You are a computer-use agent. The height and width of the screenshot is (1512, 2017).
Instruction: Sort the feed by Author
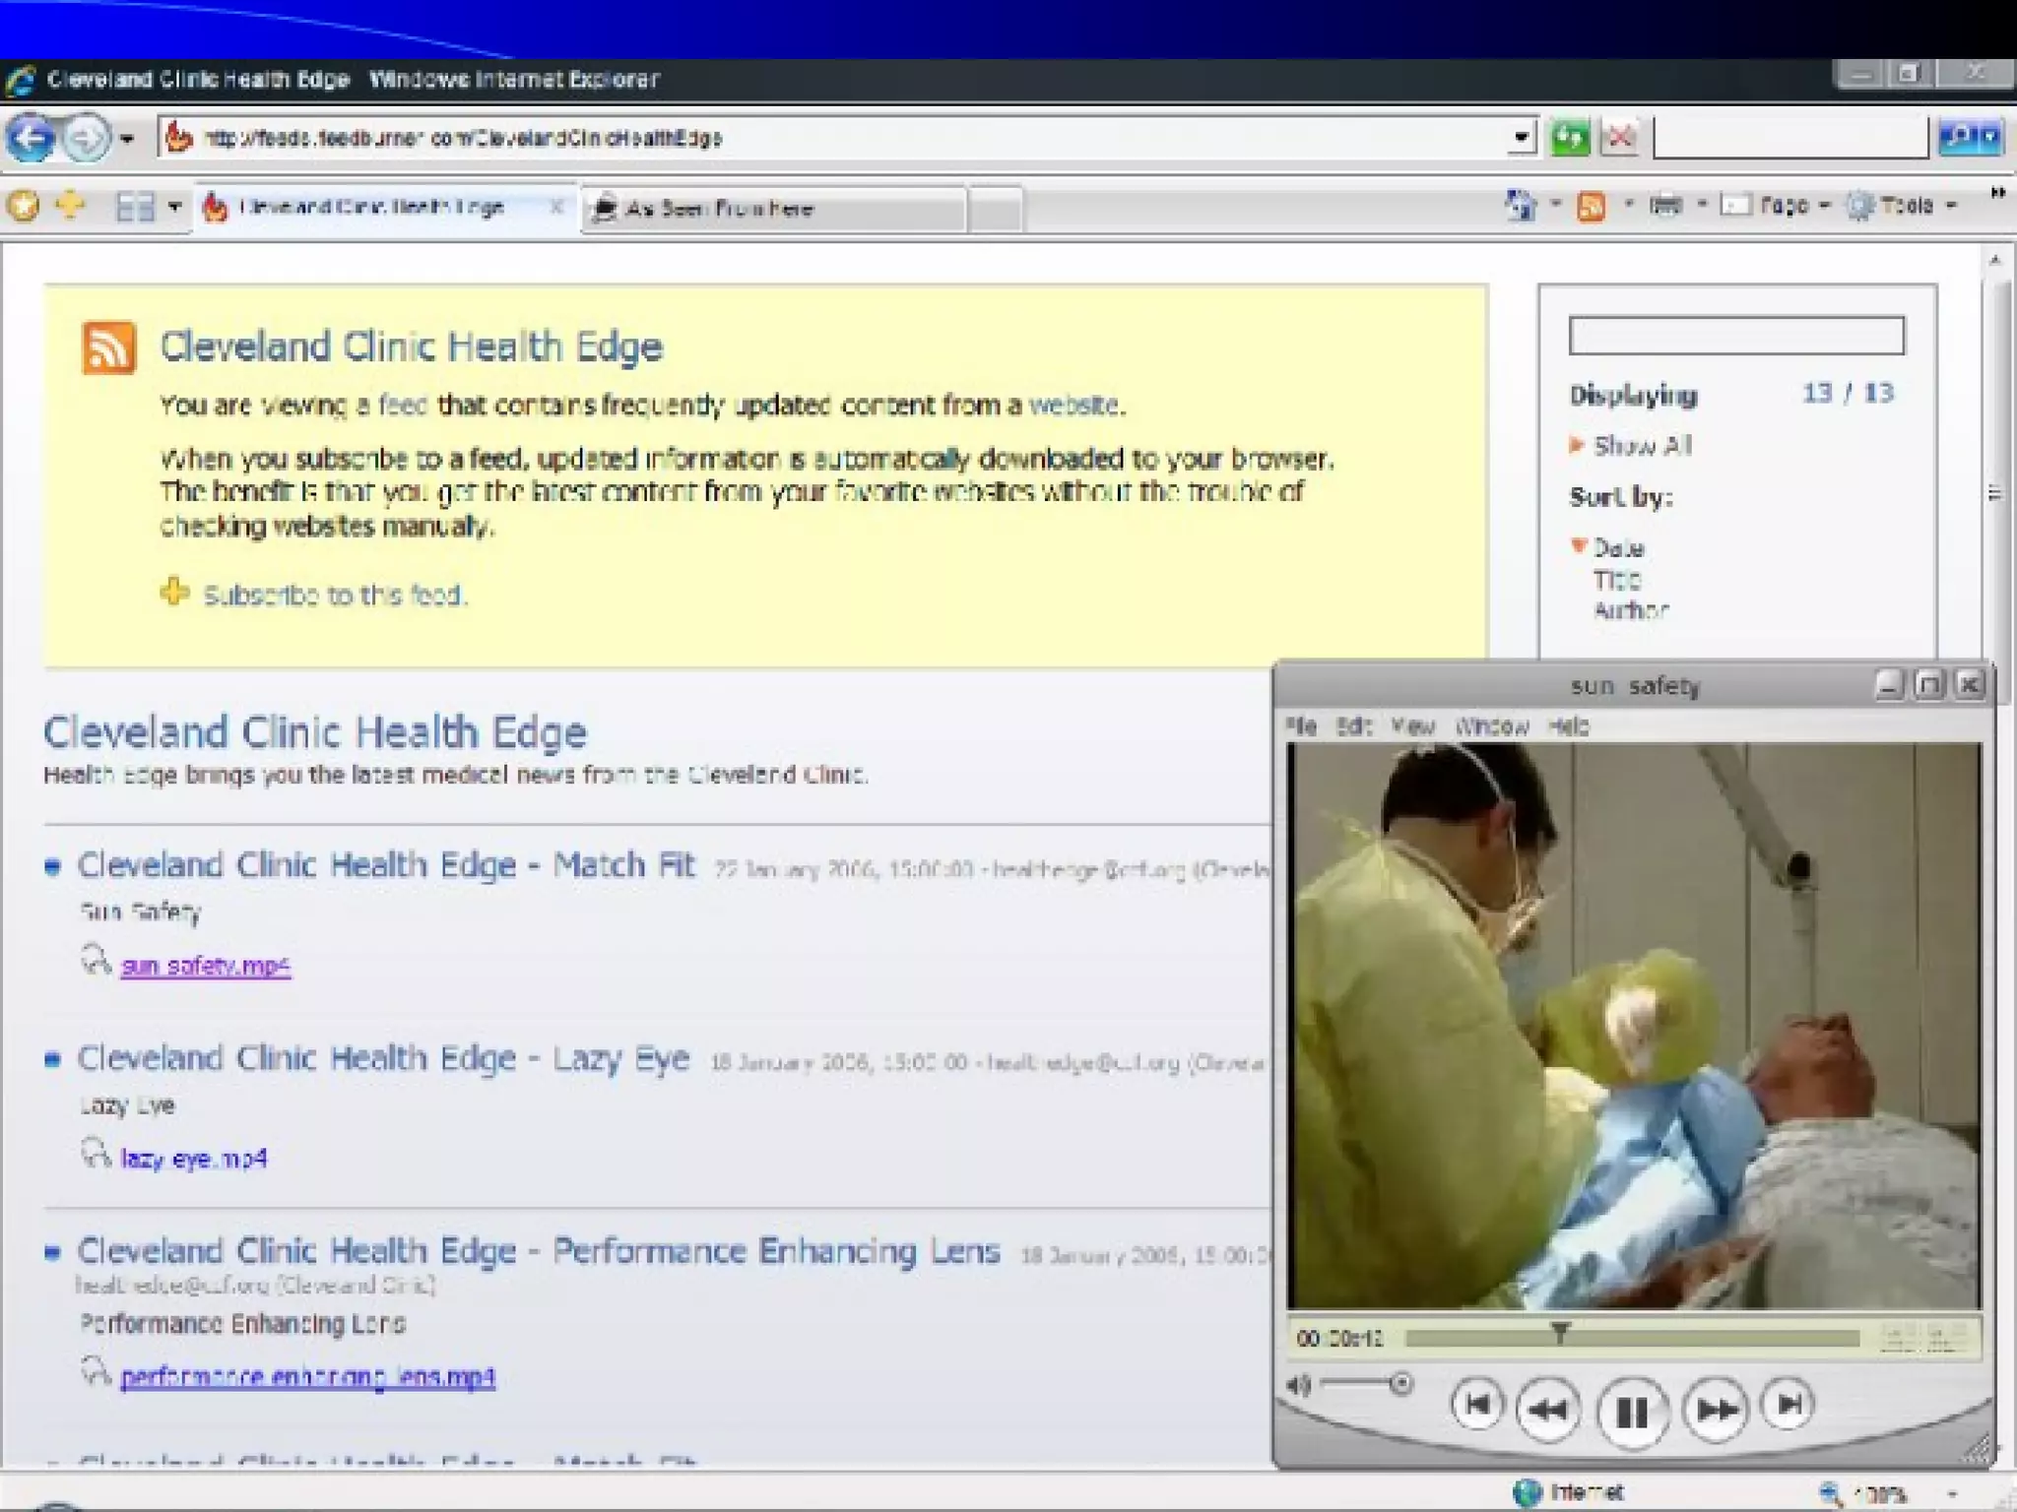[x=1631, y=610]
